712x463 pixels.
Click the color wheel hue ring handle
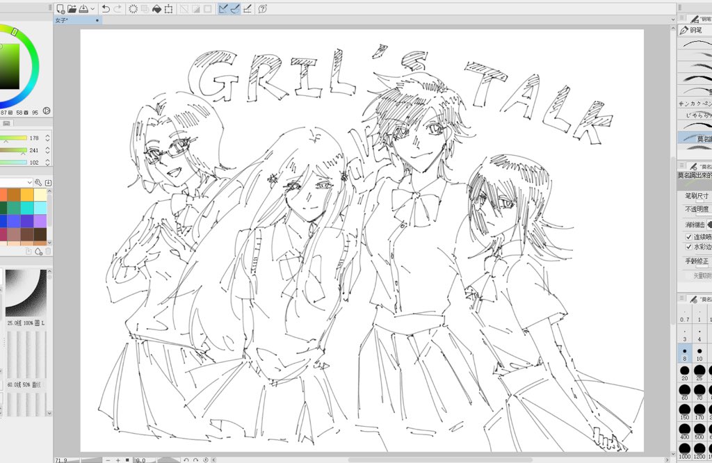click(15, 32)
